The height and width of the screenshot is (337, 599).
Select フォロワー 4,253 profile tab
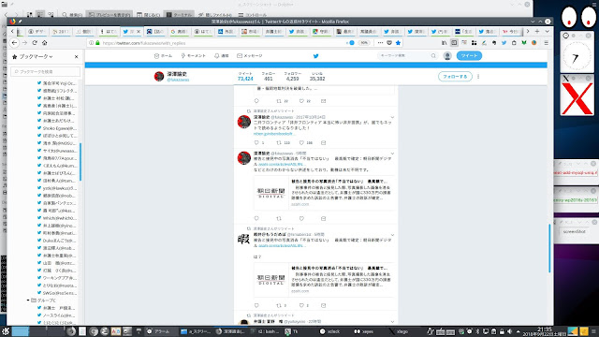point(293,76)
